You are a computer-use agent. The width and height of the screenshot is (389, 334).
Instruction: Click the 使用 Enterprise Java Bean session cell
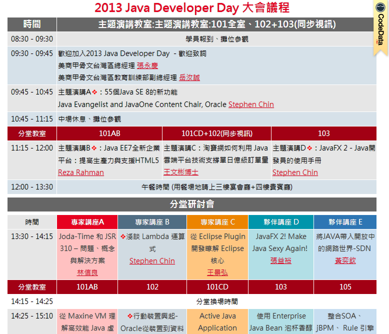[281, 321]
